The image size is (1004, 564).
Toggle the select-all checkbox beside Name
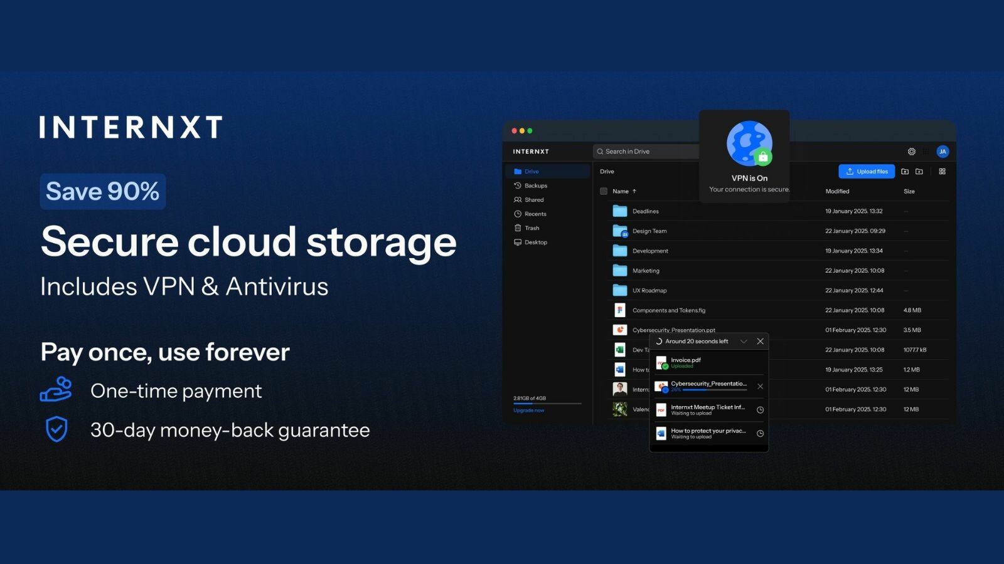[x=603, y=191]
